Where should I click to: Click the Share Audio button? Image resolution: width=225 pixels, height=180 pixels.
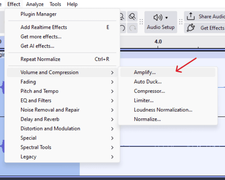point(205,16)
